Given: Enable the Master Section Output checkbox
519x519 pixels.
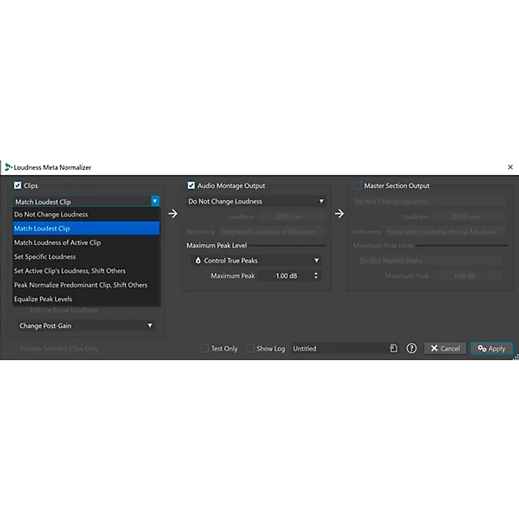Looking at the screenshot, I should click(x=357, y=186).
